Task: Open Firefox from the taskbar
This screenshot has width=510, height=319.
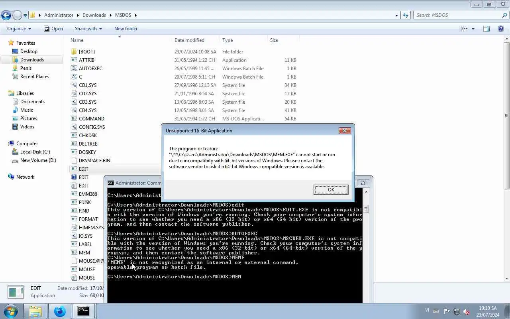Action: point(60,311)
